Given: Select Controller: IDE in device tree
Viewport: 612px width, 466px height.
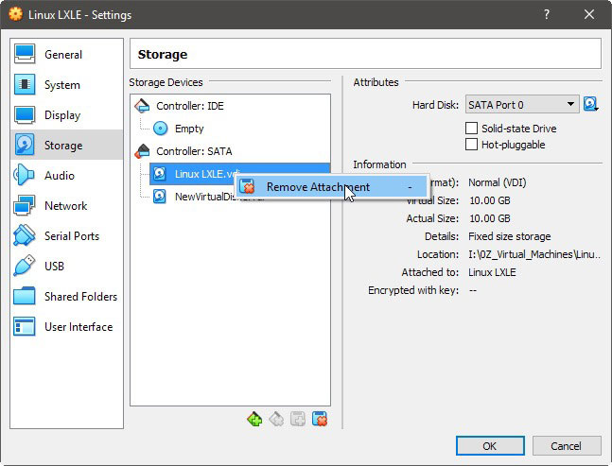Looking at the screenshot, I should pos(190,106).
